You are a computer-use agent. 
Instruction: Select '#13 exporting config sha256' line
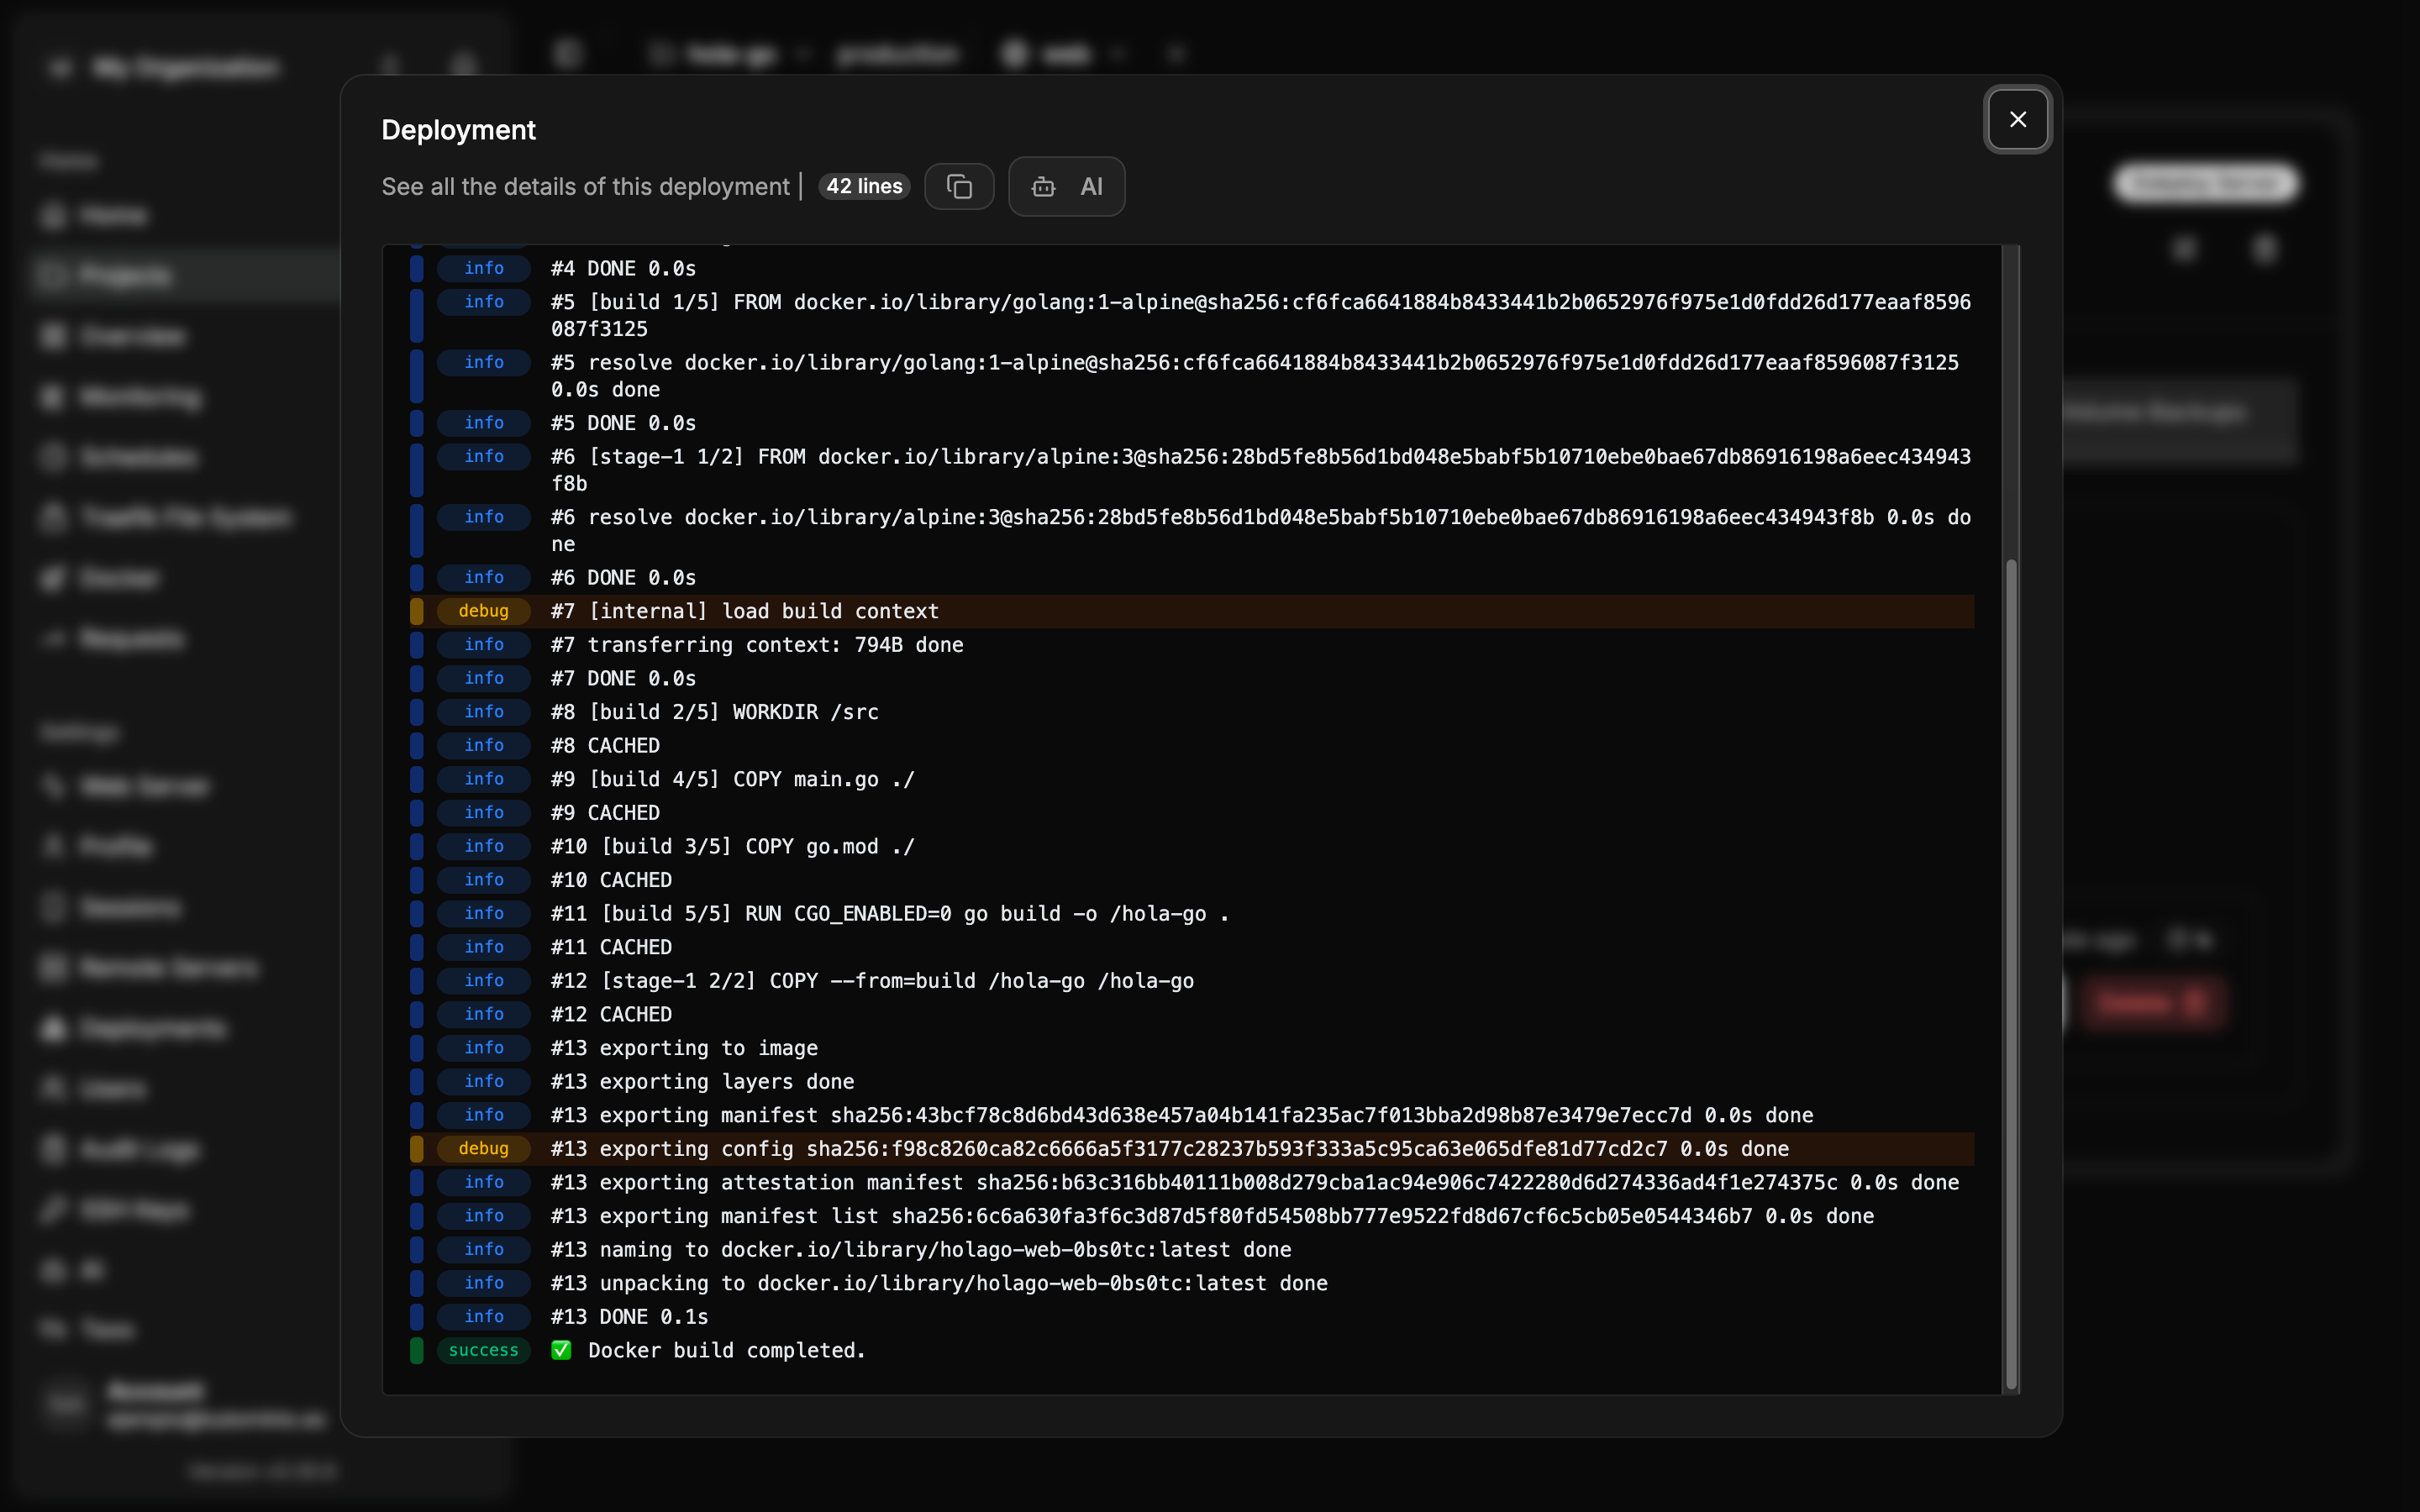tap(1192, 1148)
